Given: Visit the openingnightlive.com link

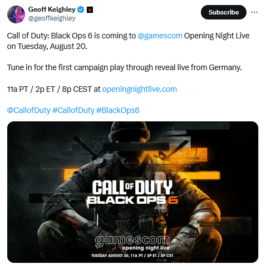Looking at the screenshot, I should pos(140,89).
